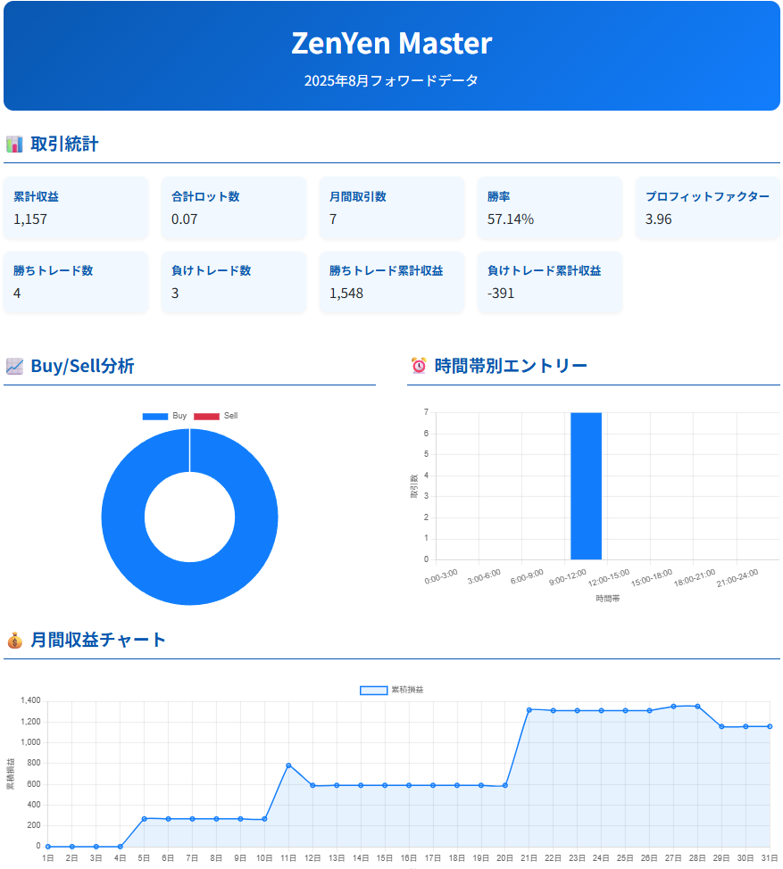Click the 9:00-12:00 axis label

point(567,577)
